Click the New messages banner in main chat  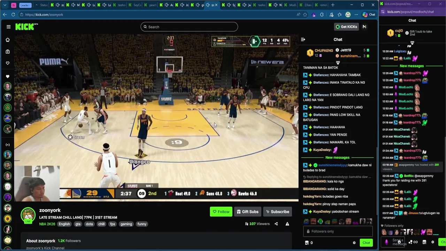click(337, 158)
